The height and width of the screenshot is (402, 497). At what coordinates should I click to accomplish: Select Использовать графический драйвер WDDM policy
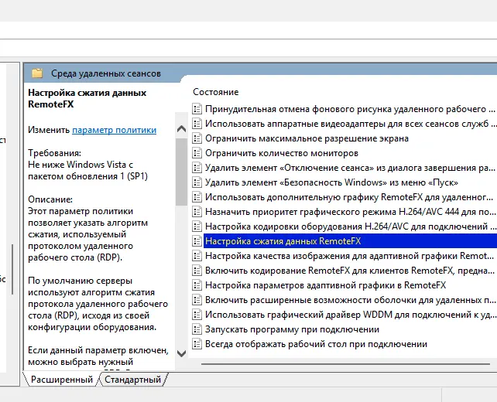[x=350, y=315]
